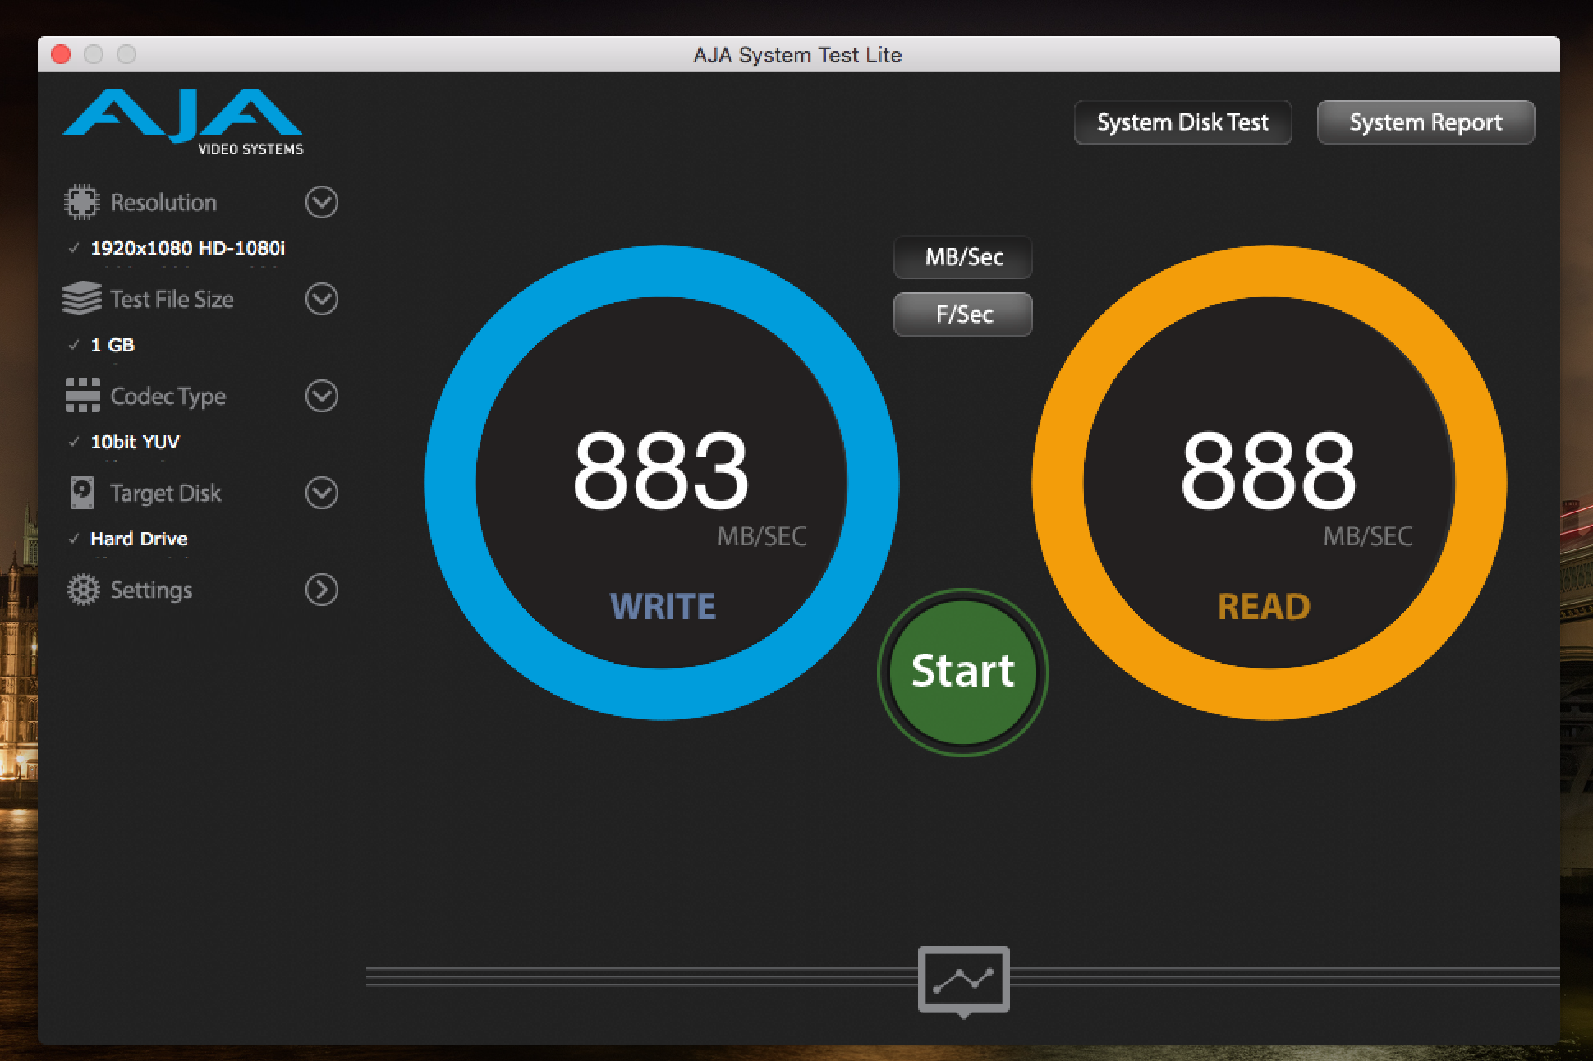Expand the Codec Type dropdown arrow
This screenshot has height=1061, width=1593.
coord(321,396)
